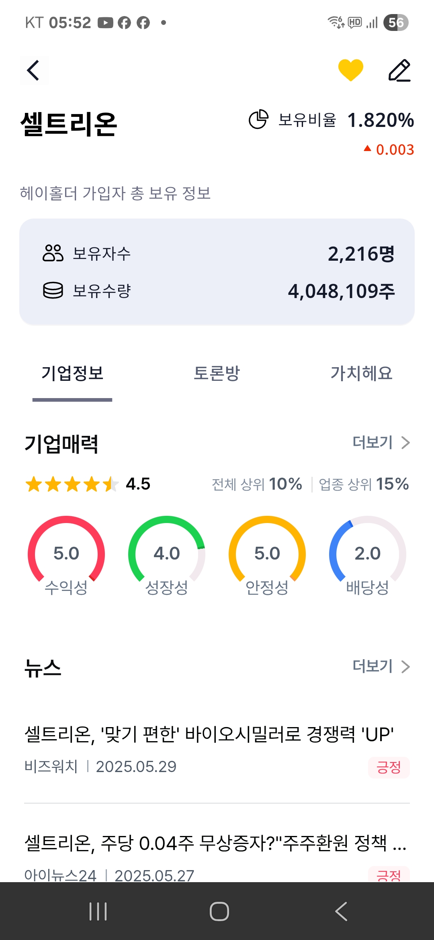Image resolution: width=434 pixels, height=940 pixels.
Task: Tap the 배당성 2.0 gauge
Action: (368, 554)
